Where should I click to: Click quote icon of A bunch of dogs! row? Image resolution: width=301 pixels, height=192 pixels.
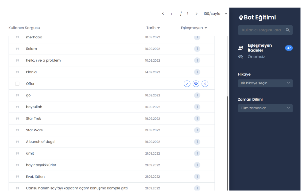click(17, 142)
